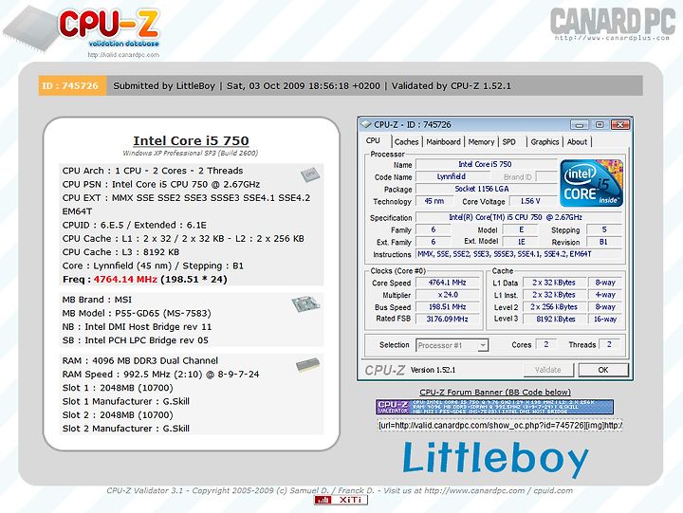Minimize the CPU-Z window
Image resolution: width=683 pixels, height=513 pixels.
[580, 125]
